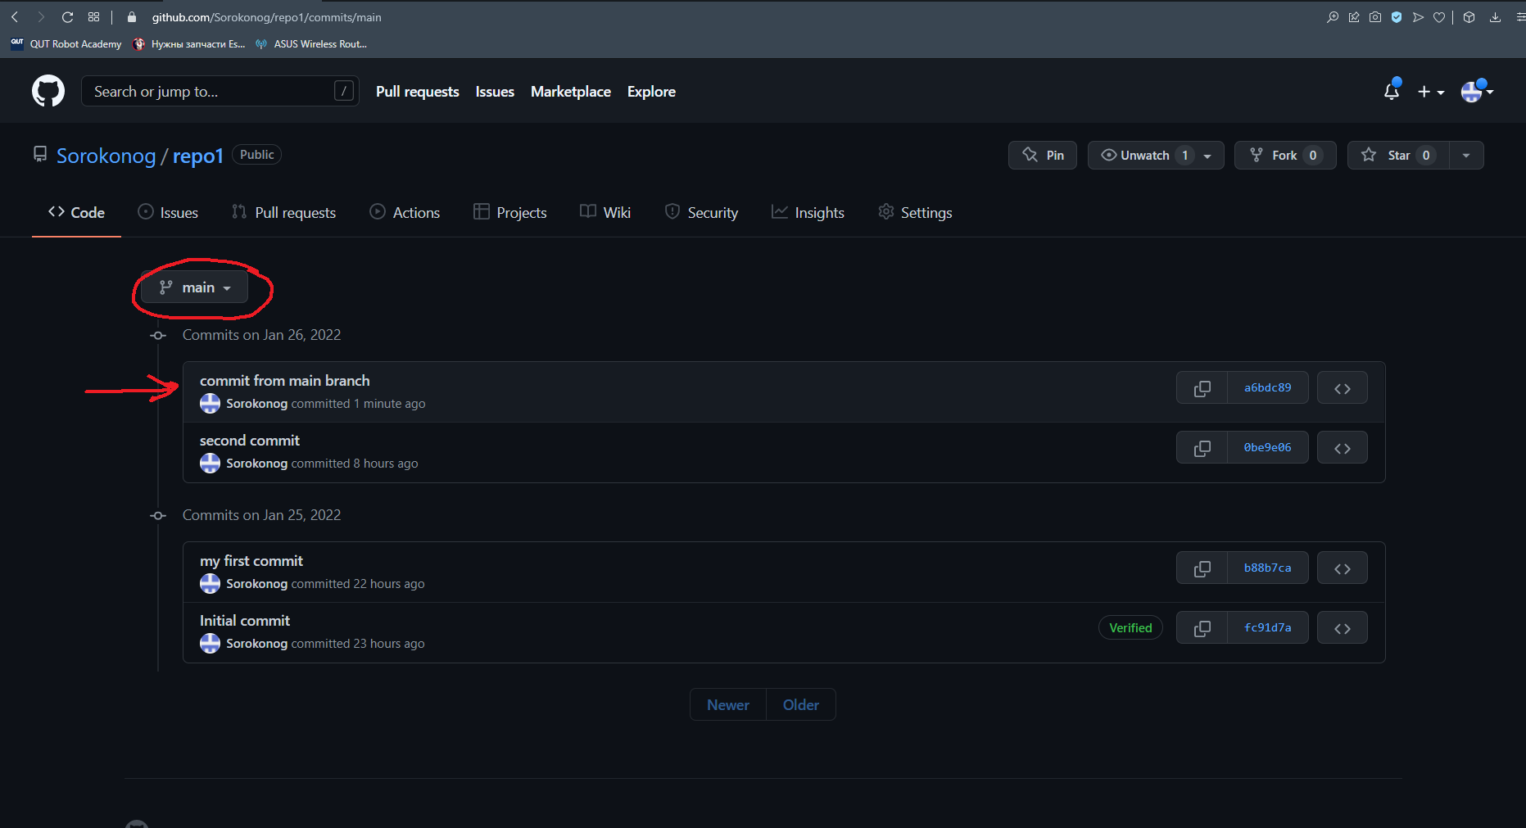
Task: Click the Older pagination button
Action: [800, 705]
